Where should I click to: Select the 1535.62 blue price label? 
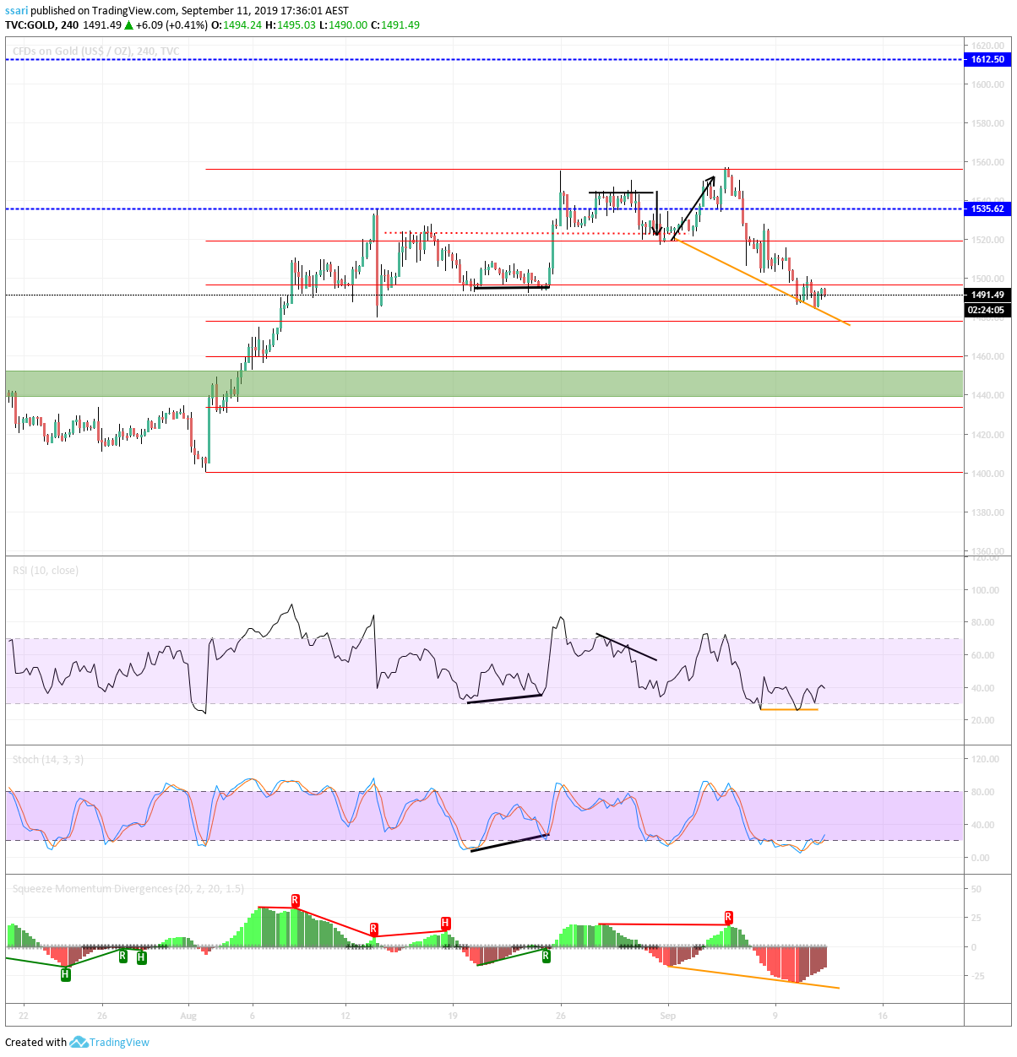click(x=987, y=209)
